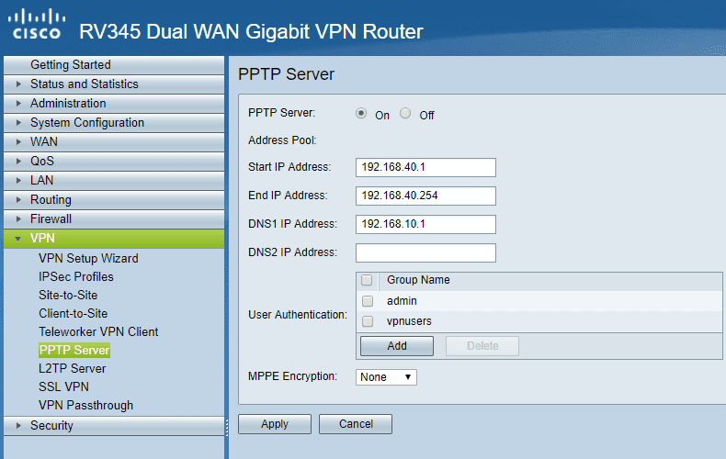Viewport: 726px width, 459px height.
Task: Open VPN Passthrough page
Action: click(x=86, y=406)
